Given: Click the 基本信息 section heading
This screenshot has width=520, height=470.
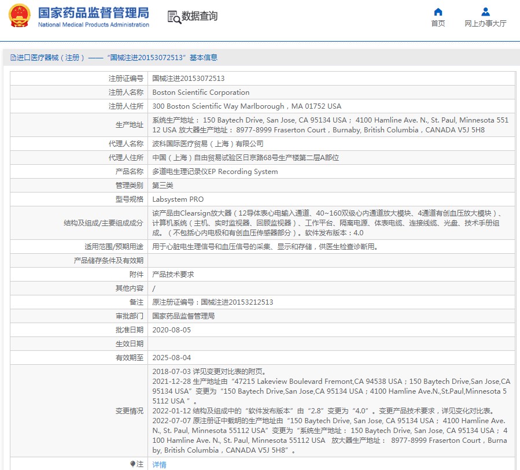Looking at the screenshot, I should pyautogui.click(x=204, y=58).
